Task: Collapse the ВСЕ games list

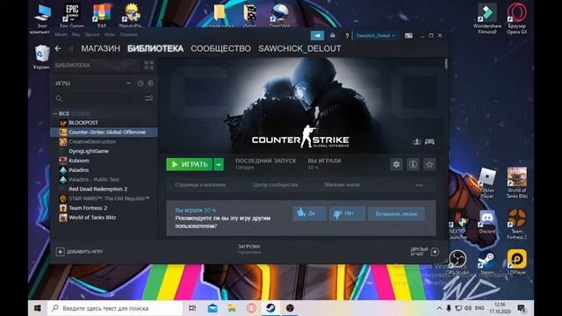Action: click(55, 113)
